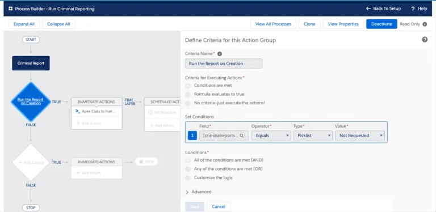Click Back To Setup link
436x212 pixels.
tap(383, 9)
